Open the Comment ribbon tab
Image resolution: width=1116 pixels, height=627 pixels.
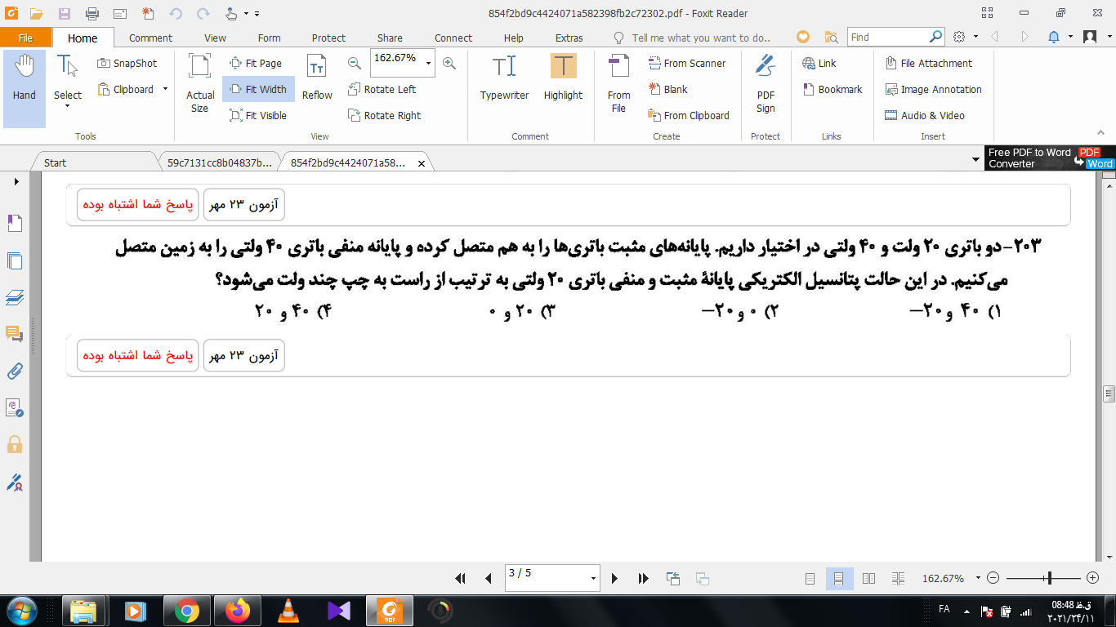click(x=150, y=38)
